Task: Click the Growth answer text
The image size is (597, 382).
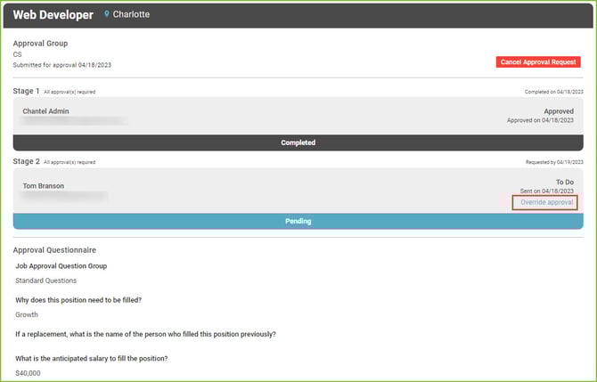Action: tap(27, 314)
